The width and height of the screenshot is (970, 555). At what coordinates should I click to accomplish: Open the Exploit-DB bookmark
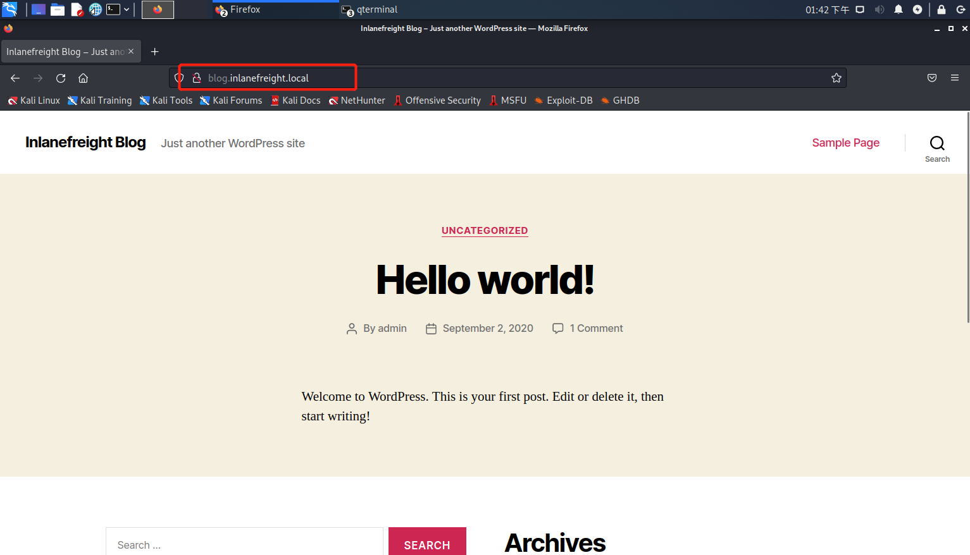coord(564,101)
